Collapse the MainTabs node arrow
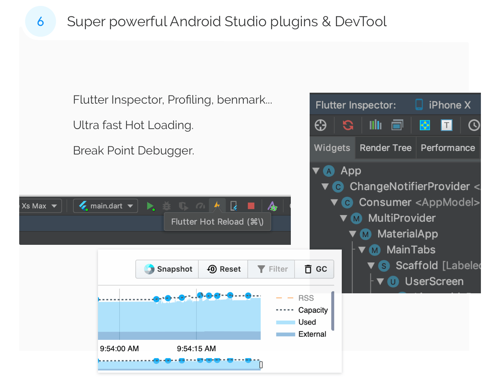 pyautogui.click(x=362, y=250)
